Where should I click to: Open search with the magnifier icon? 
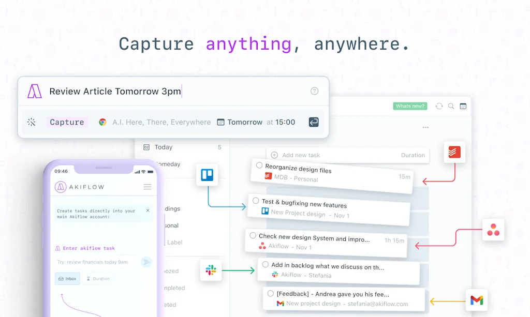[451, 106]
